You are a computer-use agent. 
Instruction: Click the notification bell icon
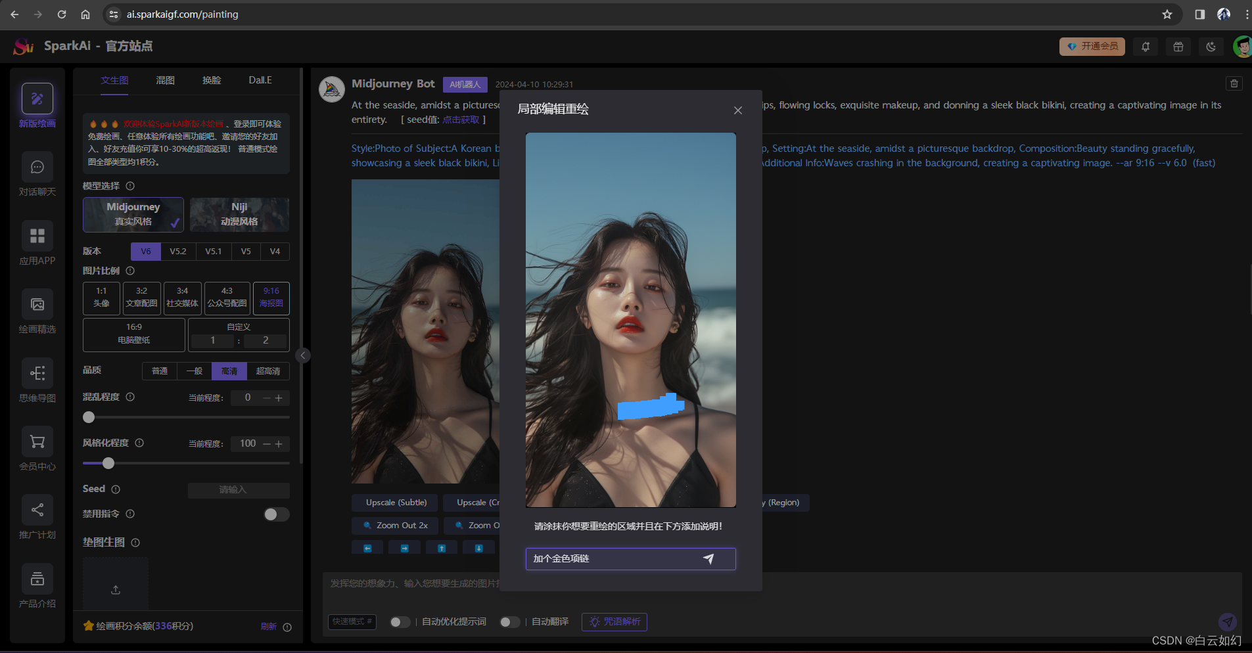1146,47
